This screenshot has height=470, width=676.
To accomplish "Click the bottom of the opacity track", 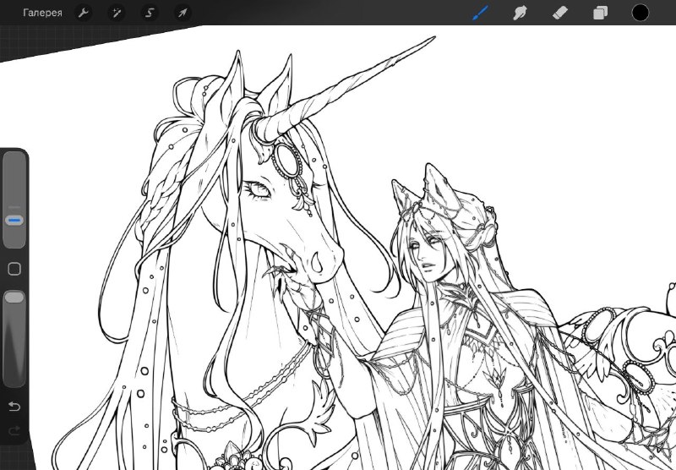I will click(x=14, y=380).
